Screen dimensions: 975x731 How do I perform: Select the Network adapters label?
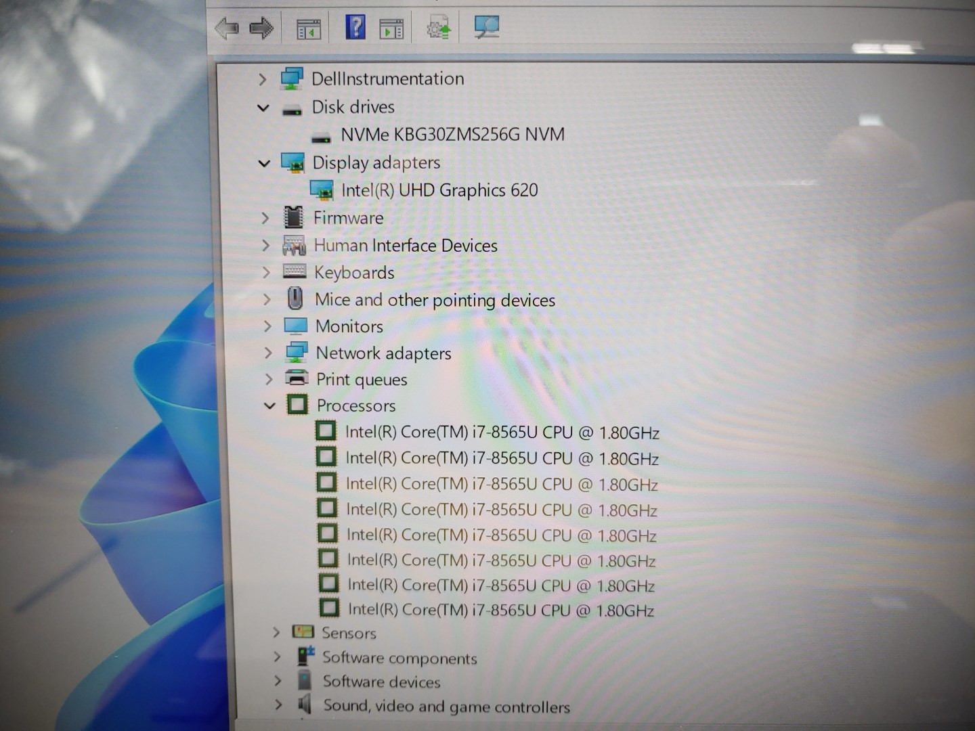pos(383,353)
